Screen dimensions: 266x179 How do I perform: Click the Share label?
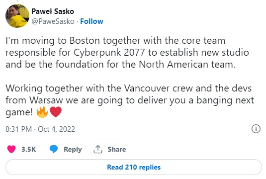click(x=117, y=149)
